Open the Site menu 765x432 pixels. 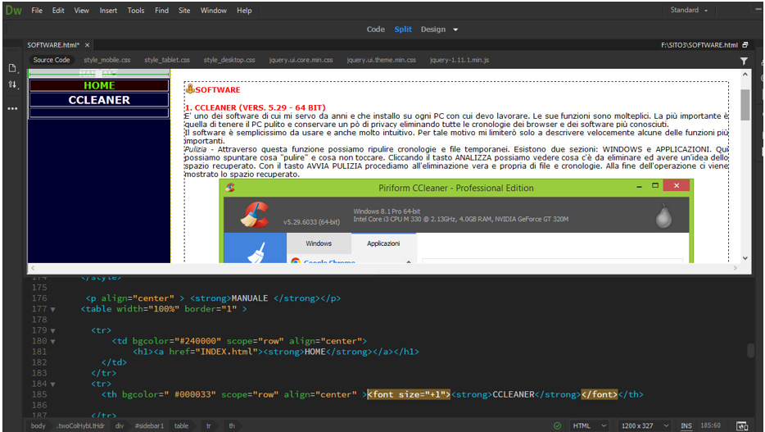tap(184, 11)
